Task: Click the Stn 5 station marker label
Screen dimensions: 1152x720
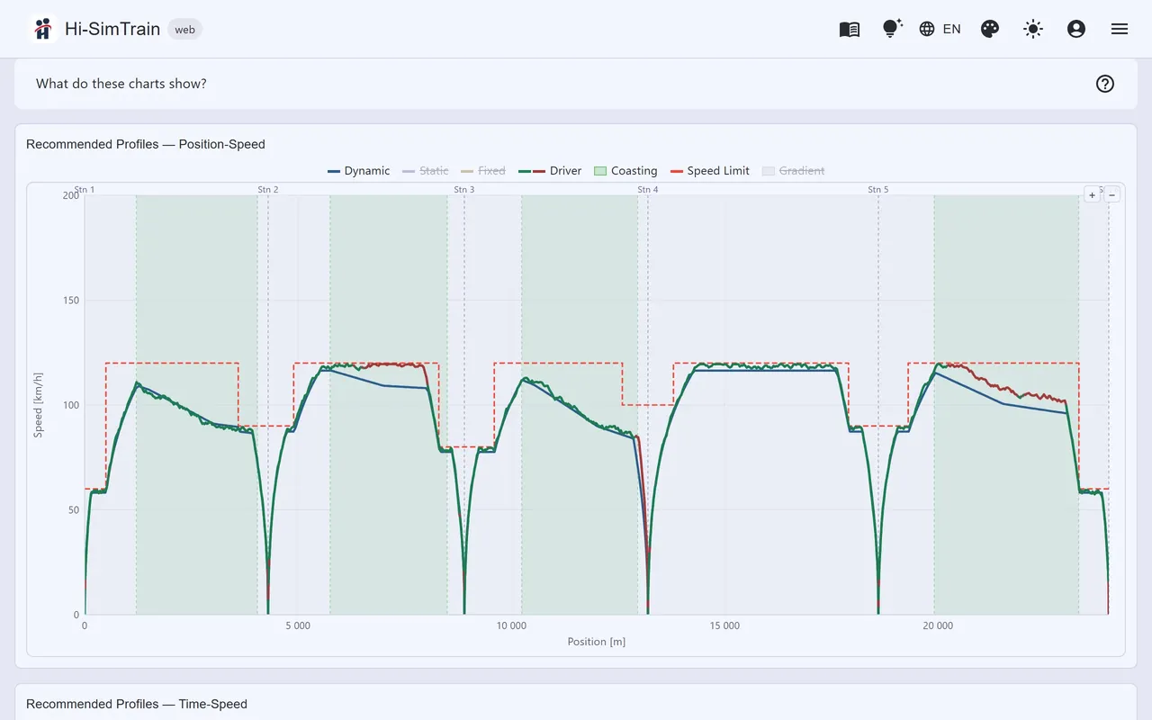Action: [x=878, y=190]
